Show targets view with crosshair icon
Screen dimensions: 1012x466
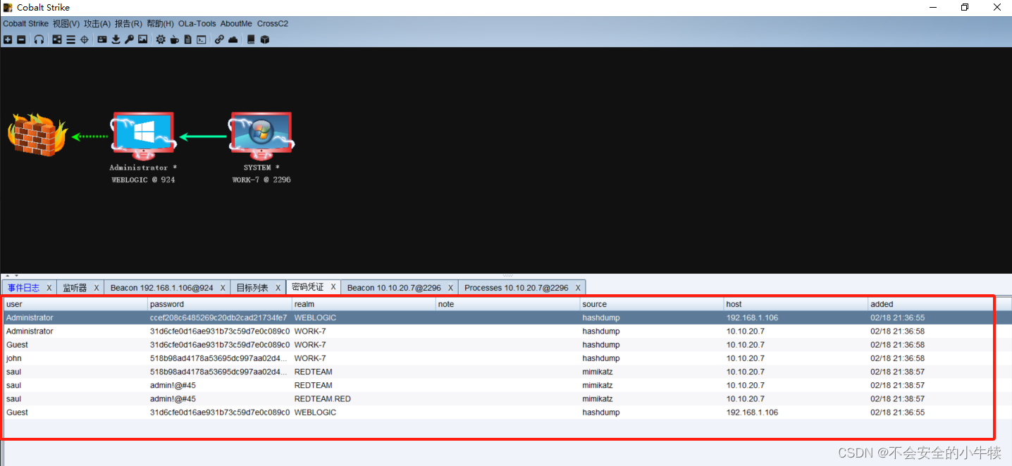[x=84, y=39]
